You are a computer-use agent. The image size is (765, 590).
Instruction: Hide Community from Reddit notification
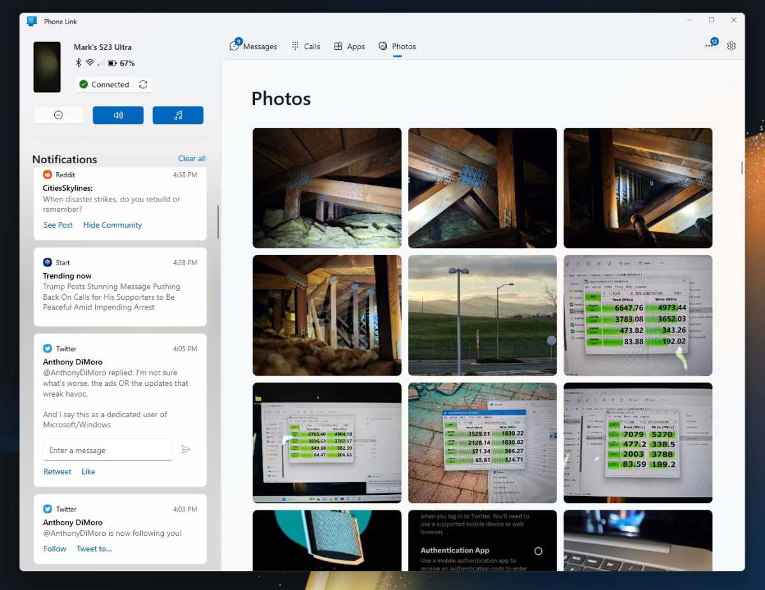(112, 225)
